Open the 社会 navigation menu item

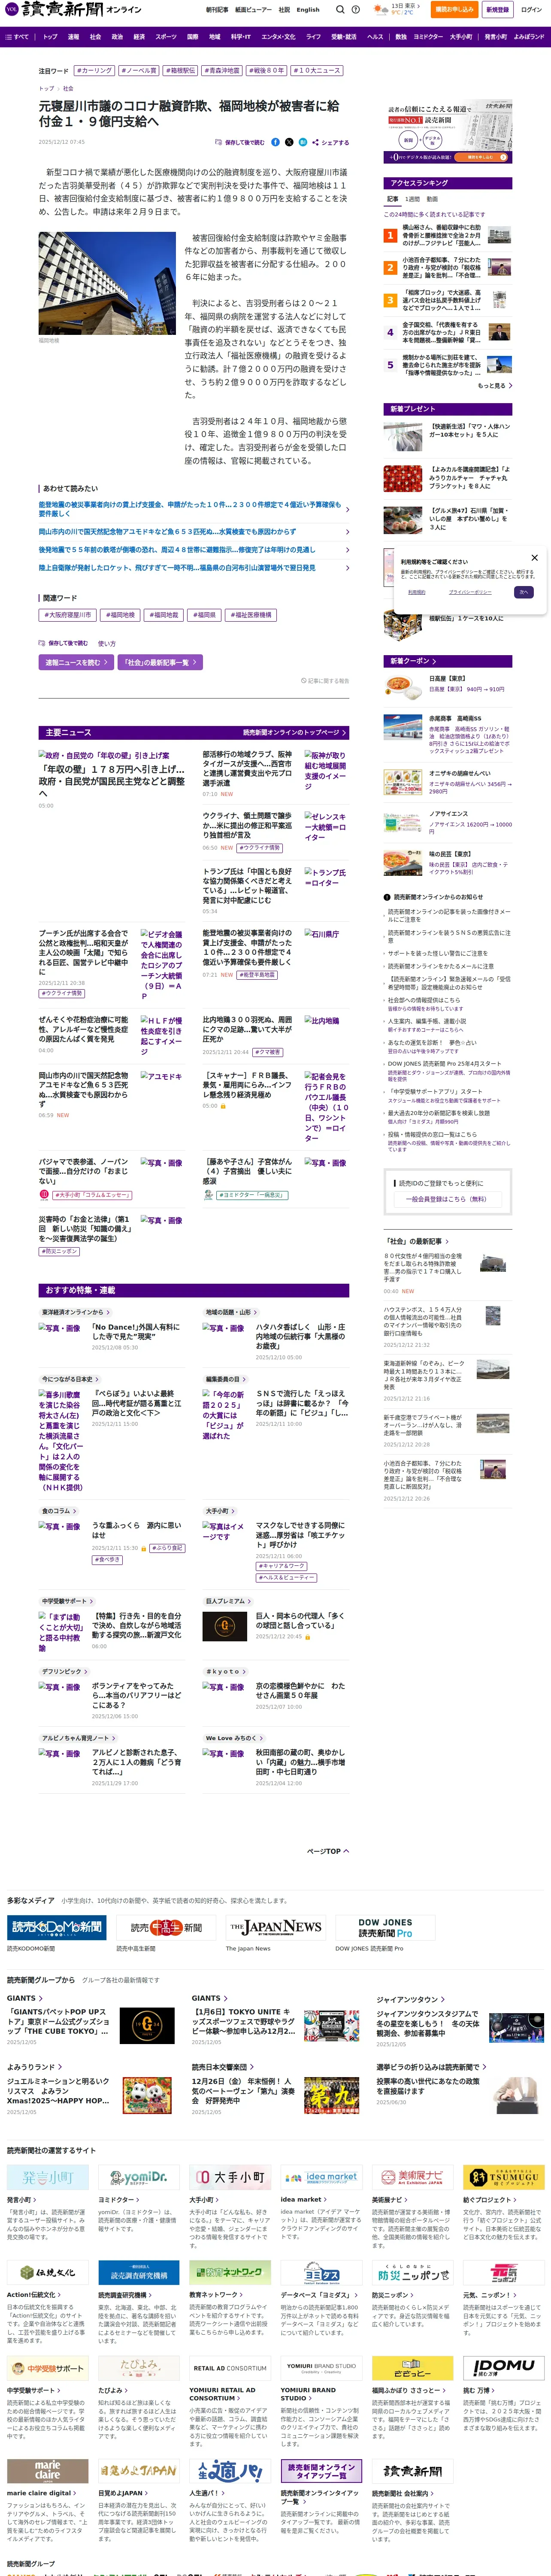tap(95, 36)
